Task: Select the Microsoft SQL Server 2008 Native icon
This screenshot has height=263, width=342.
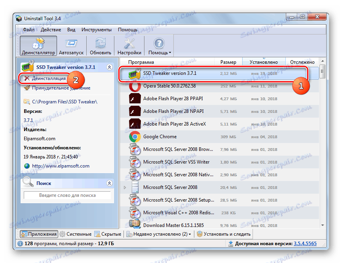Action: [135, 175]
